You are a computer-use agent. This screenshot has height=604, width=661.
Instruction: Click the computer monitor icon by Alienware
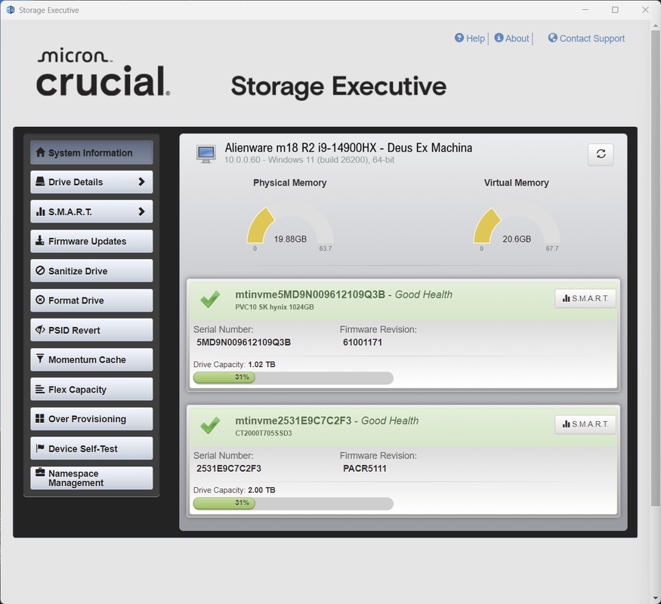click(x=206, y=154)
